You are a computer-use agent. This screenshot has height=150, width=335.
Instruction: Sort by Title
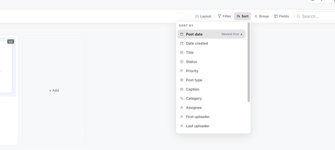click(211, 52)
